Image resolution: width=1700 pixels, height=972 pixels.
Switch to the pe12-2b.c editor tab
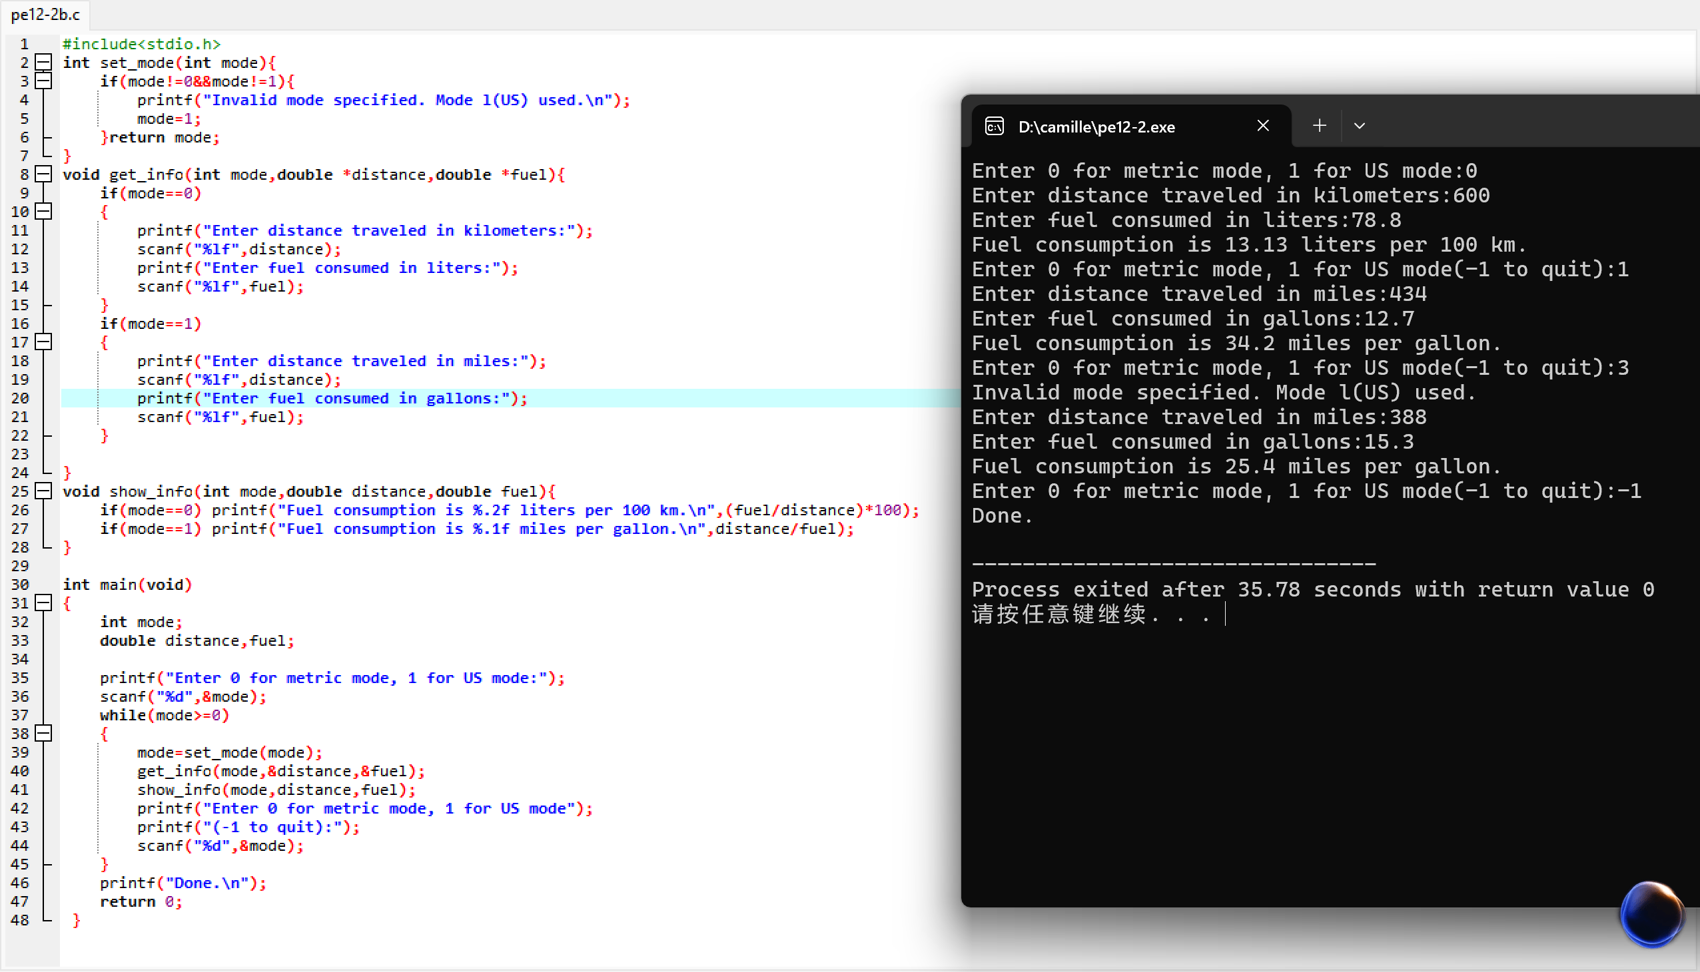tap(45, 14)
